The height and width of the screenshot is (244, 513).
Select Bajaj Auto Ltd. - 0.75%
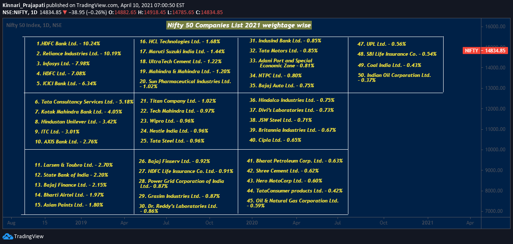282,86
